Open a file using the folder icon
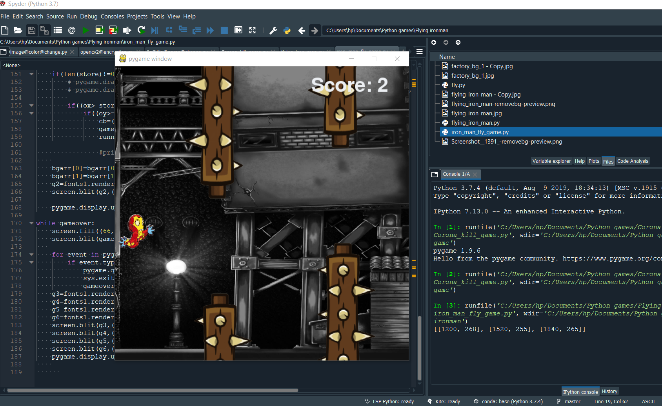Image resolution: width=662 pixels, height=406 pixels. coord(18,30)
